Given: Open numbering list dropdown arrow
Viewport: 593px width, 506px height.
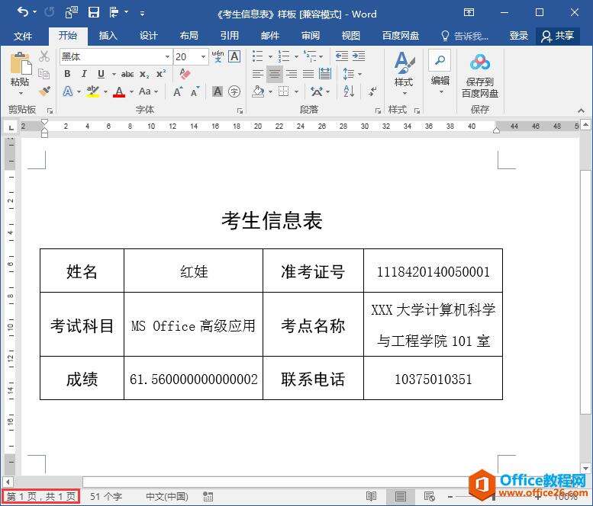Looking at the screenshot, I should click(296, 56).
